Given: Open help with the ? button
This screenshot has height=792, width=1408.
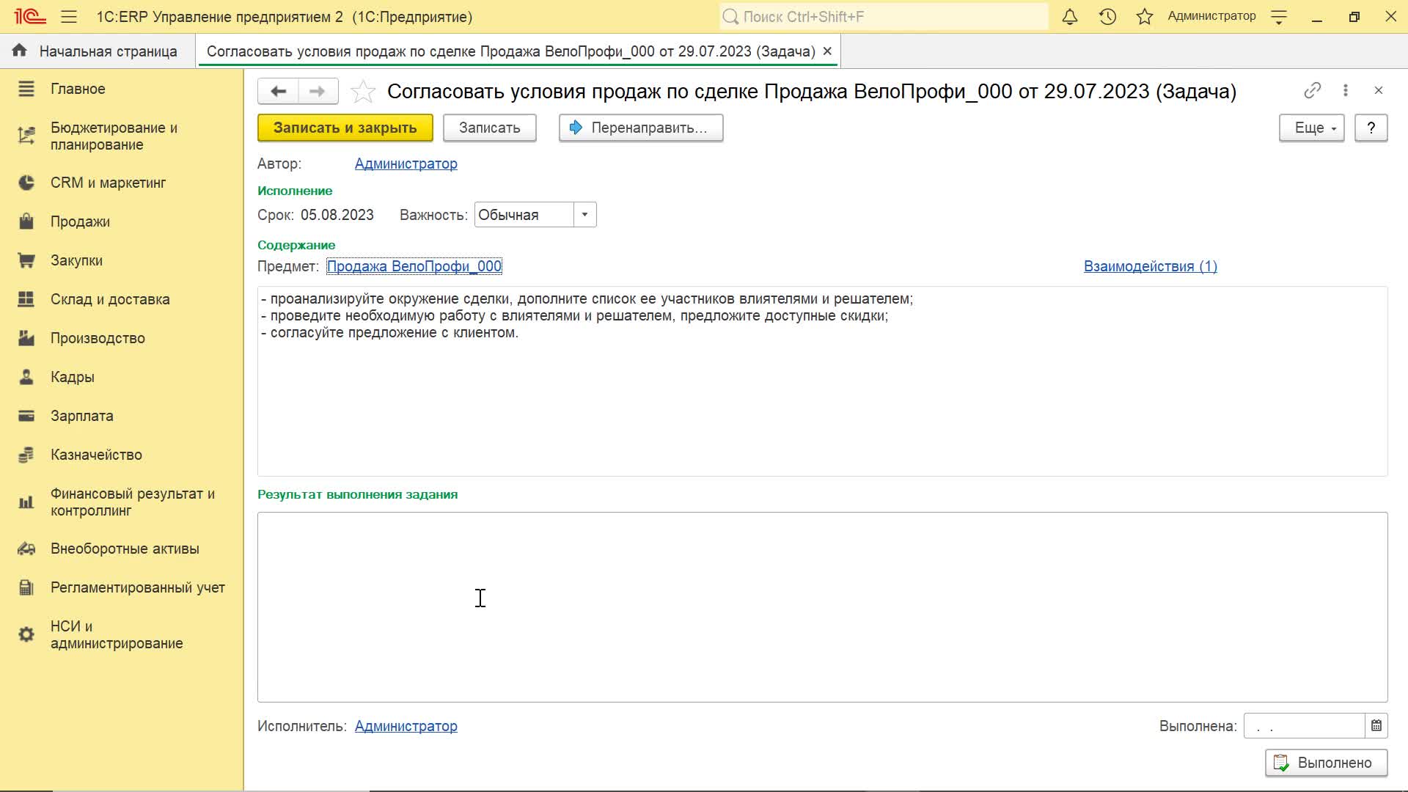Looking at the screenshot, I should point(1371,128).
